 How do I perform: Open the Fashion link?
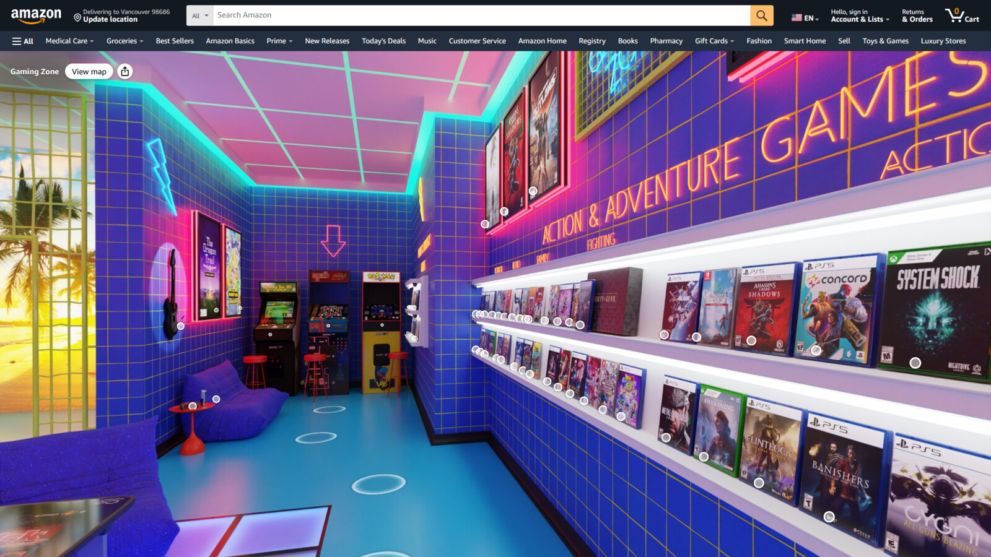[759, 41]
